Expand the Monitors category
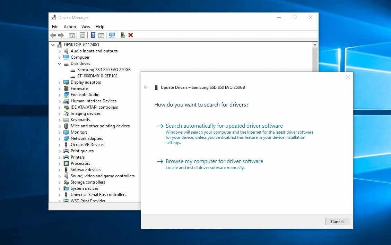This screenshot has height=245, width=391. [x=59, y=132]
